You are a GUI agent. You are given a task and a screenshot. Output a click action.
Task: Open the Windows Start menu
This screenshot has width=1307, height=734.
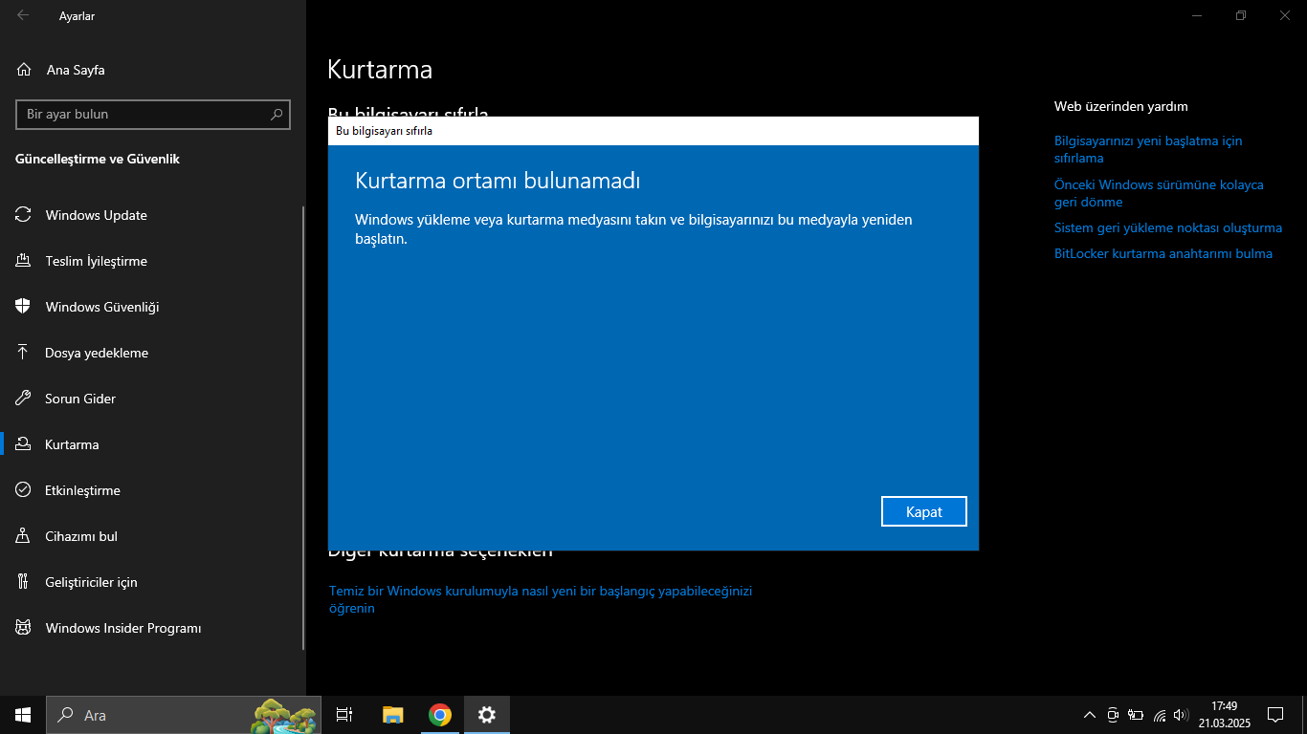pyautogui.click(x=23, y=715)
